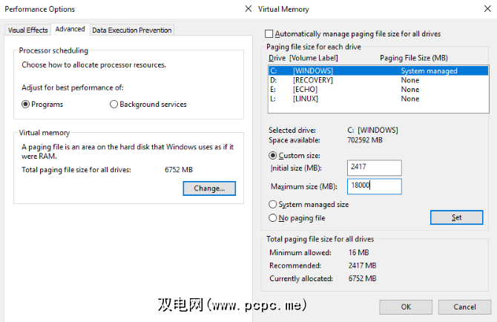Select the Background services option
Viewport: 497px width, 322px height.
(113, 105)
